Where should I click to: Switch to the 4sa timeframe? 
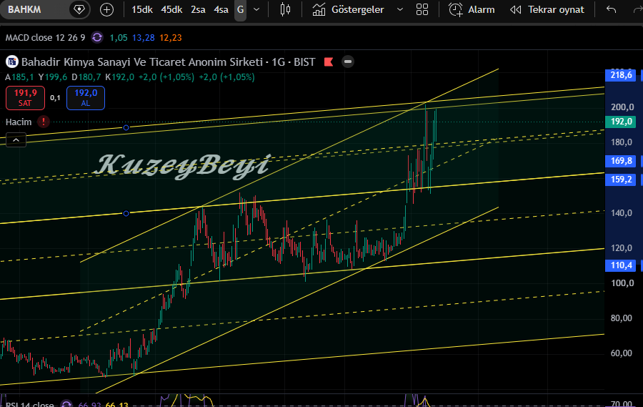click(221, 9)
